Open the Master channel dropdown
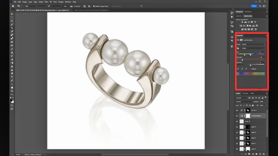Viewport: 278px width, 156px height. click(x=253, y=48)
